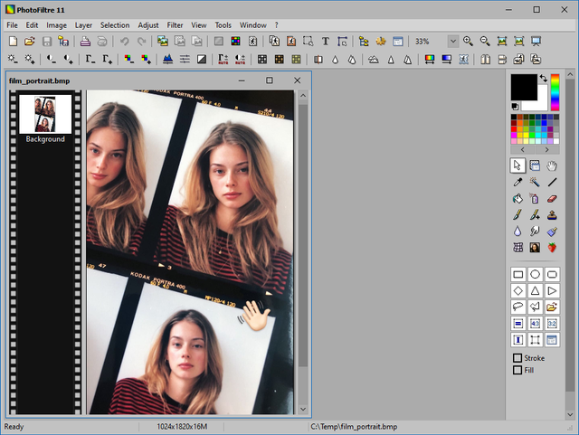Select the Advanced paintbrush tool

coord(535,215)
